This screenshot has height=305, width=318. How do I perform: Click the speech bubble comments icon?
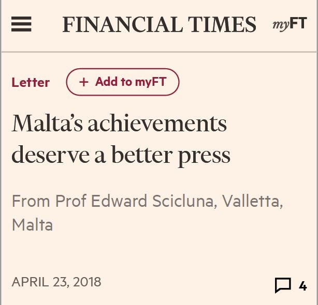pyautogui.click(x=283, y=285)
